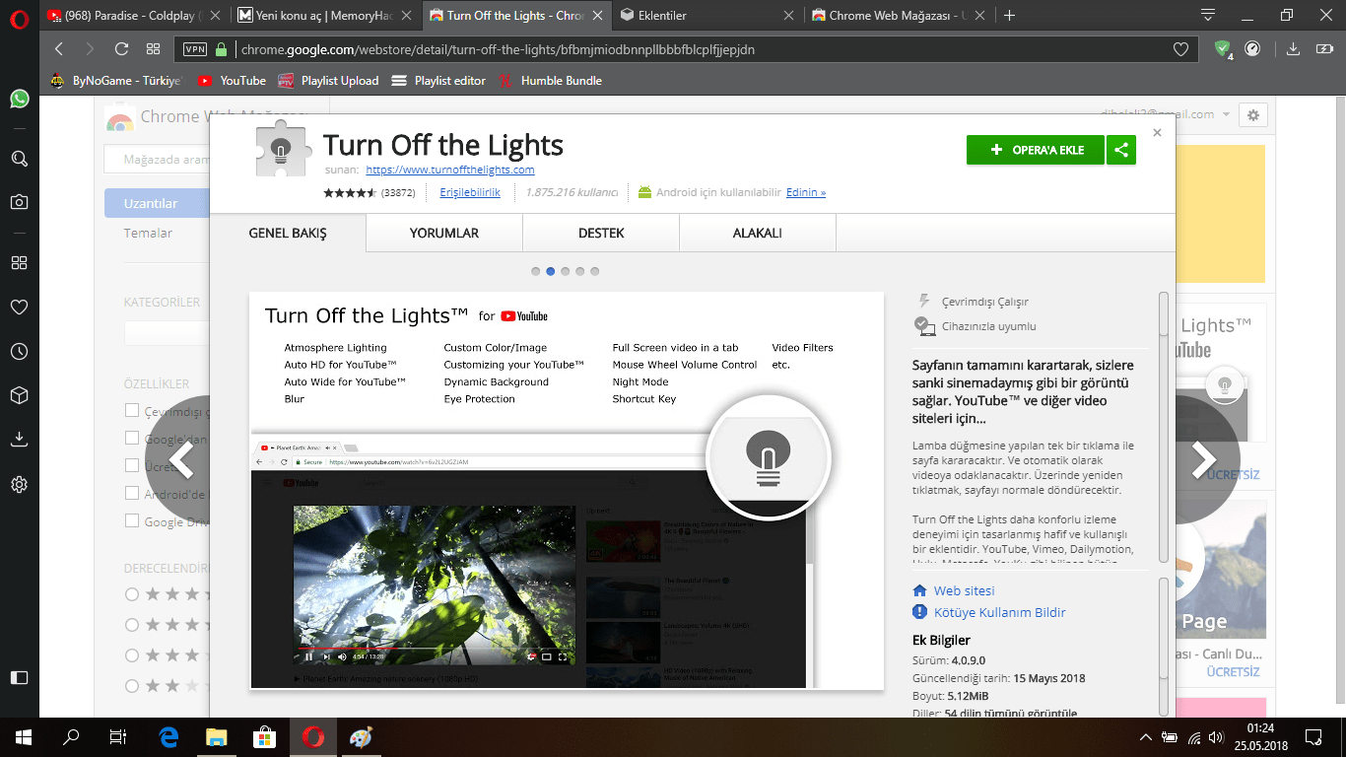The image size is (1346, 757).
Task: Click the Ek Bilgiler section scrollbar
Action: tap(1164, 646)
